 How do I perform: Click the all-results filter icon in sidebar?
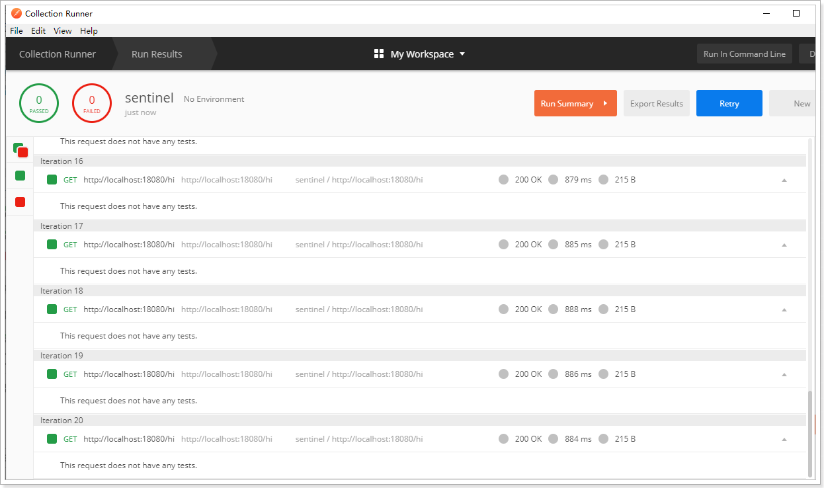point(20,150)
